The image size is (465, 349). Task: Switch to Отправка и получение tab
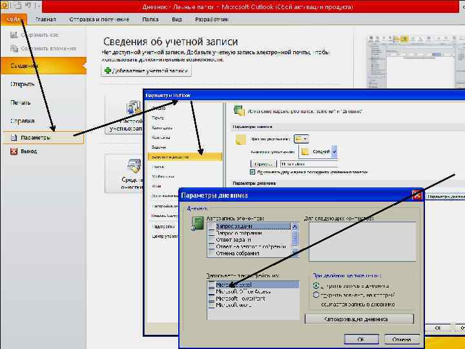(99, 19)
